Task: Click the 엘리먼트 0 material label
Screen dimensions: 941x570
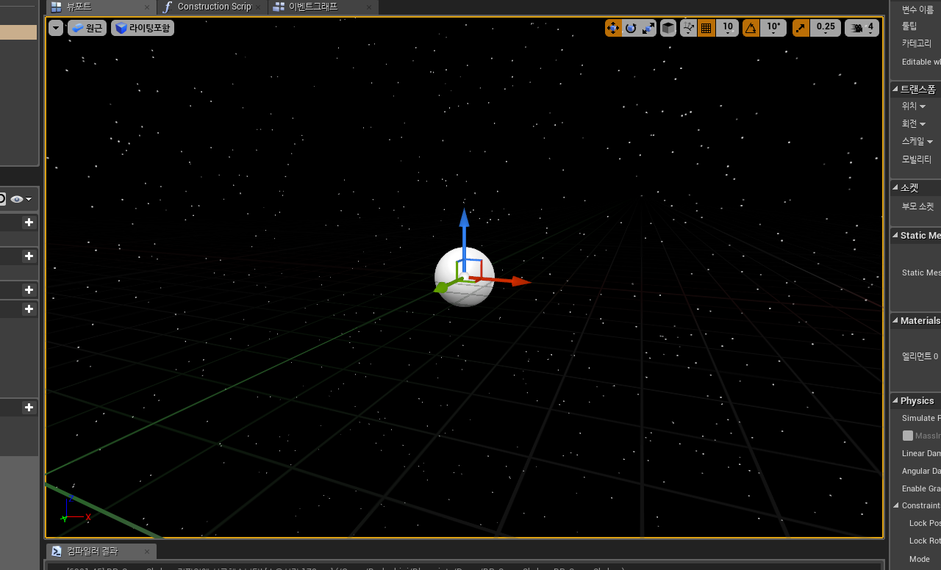Action: (x=920, y=356)
